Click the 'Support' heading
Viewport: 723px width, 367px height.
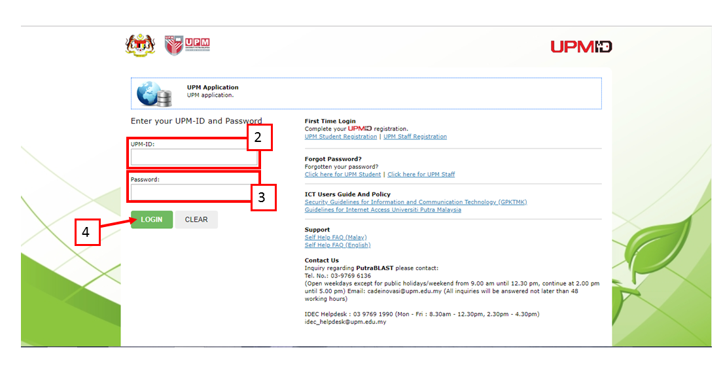(x=317, y=230)
